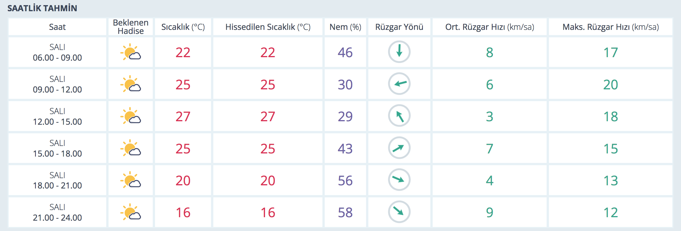Image resolution: width=681 pixels, height=231 pixels.
Task: Click the wind direction arrow for 18.00 - 21.00
Action: tap(399, 180)
